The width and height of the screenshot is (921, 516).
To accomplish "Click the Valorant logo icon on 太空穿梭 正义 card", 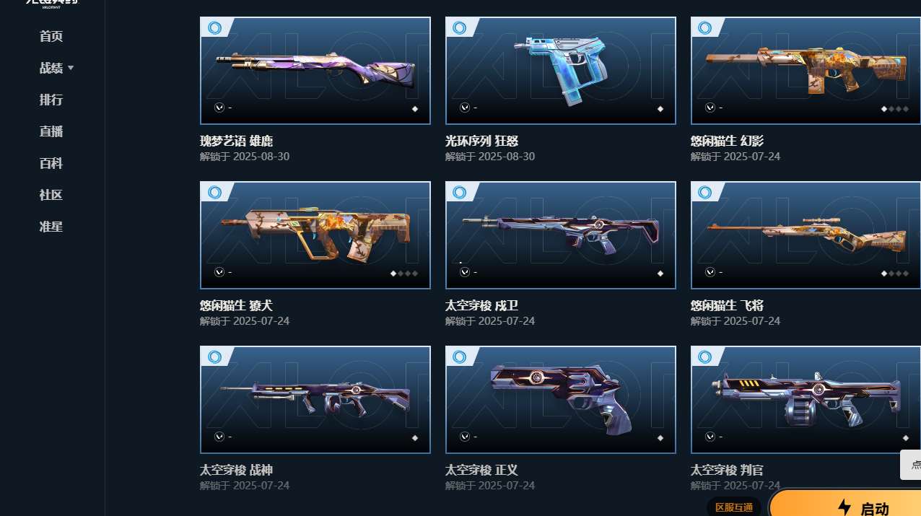I will (465, 437).
